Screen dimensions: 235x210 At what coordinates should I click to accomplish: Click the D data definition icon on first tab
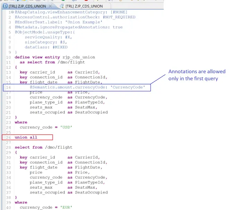[5, 6]
